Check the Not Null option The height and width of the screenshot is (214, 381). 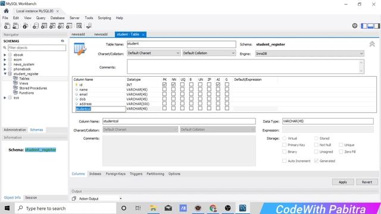point(316,145)
